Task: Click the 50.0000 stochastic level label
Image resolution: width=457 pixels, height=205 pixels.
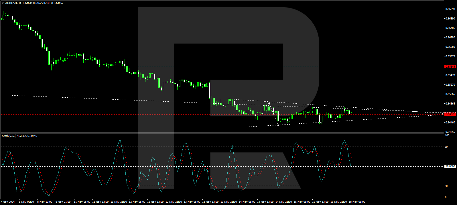Action: 450,166
